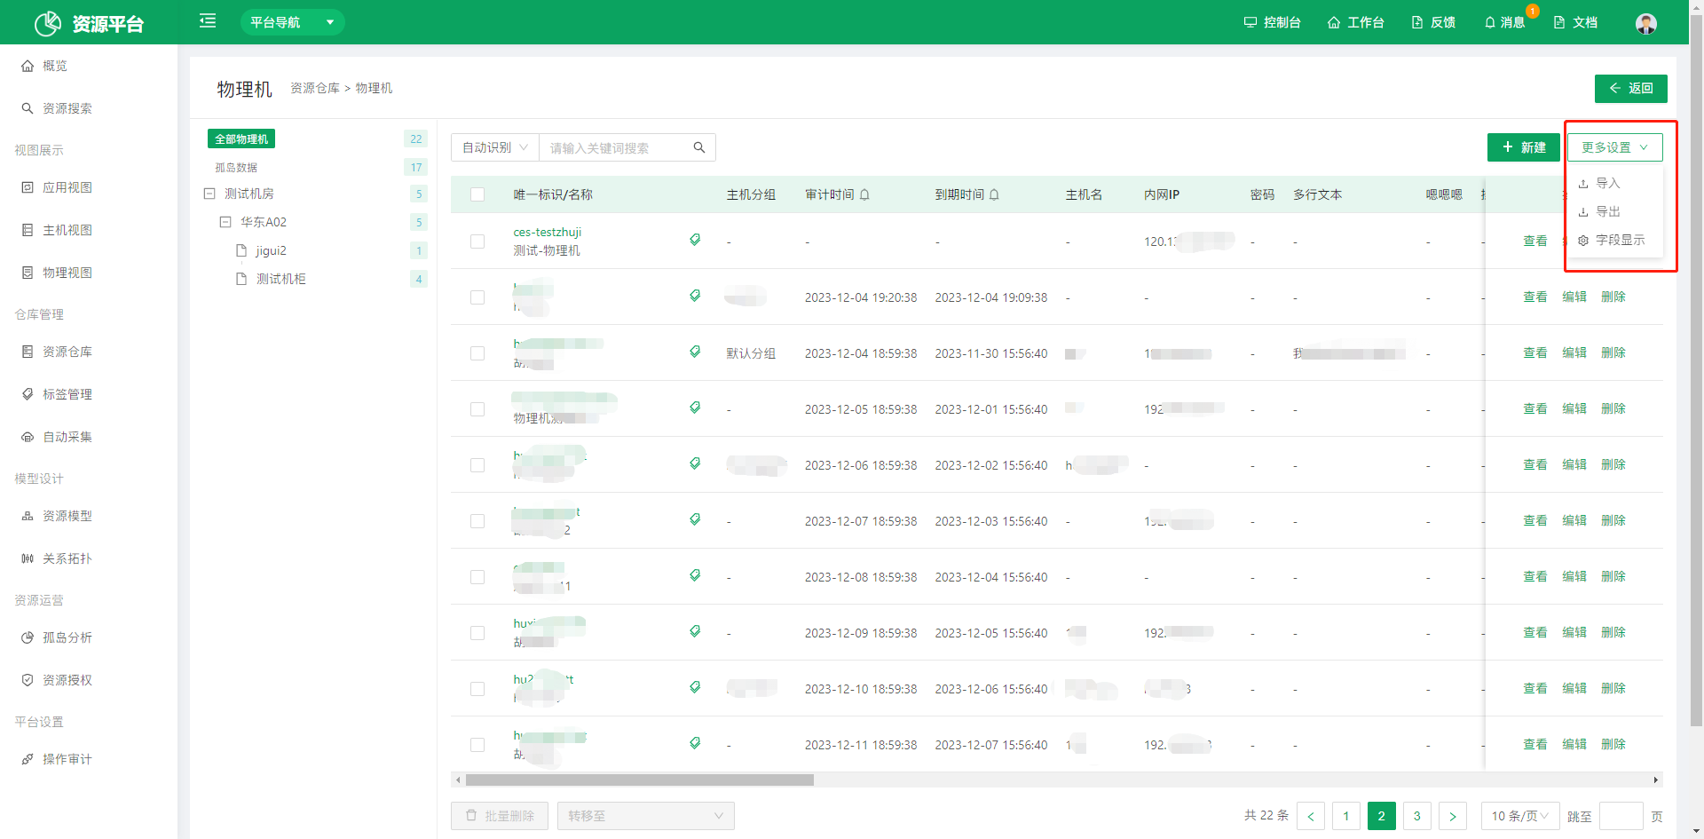Check the checkbox for 2023-12-09 18:59:38 row
Screen dimensions: 1704x839
pyautogui.click(x=477, y=633)
